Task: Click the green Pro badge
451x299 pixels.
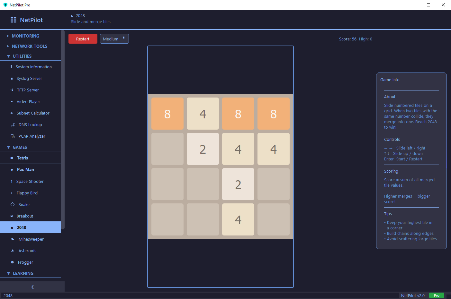Action: pyautogui.click(x=437, y=295)
